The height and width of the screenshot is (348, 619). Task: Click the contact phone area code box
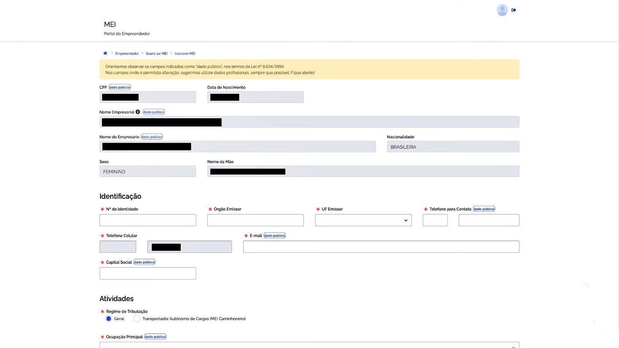435,220
